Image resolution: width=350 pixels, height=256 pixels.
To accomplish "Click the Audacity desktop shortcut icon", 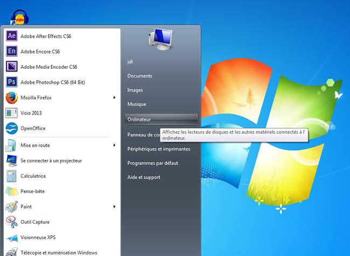I will [19, 17].
